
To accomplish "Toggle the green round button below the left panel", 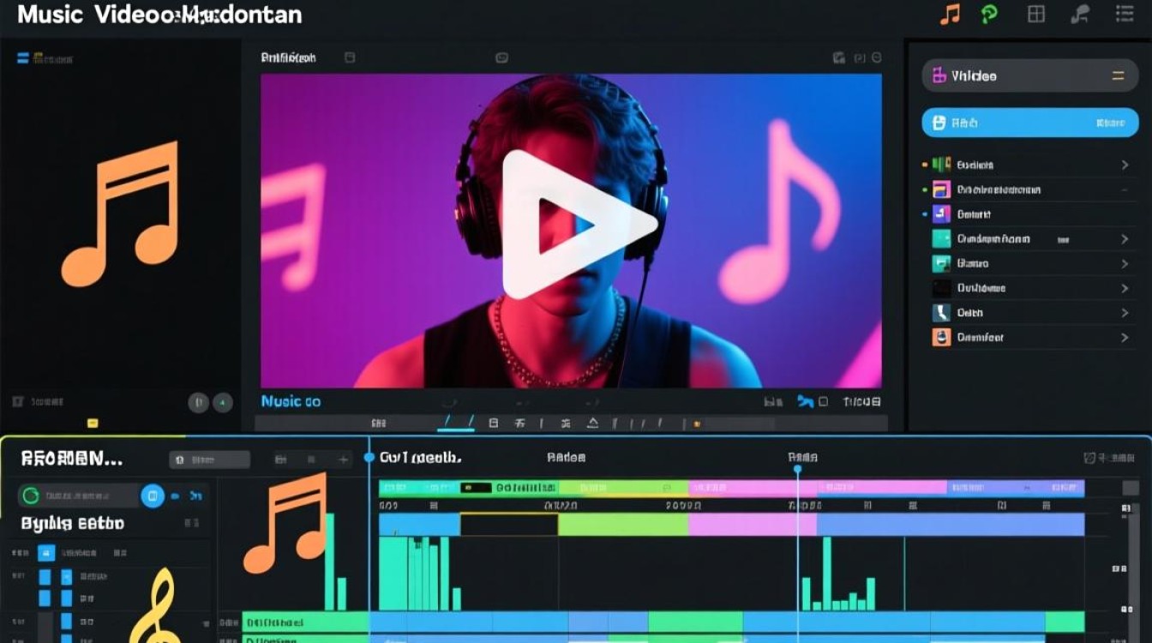I will coord(223,401).
